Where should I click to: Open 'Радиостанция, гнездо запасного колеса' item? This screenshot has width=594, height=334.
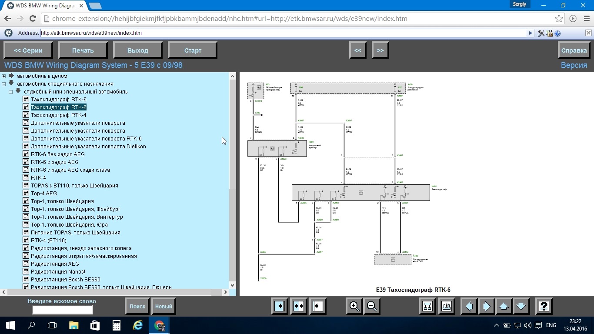pos(81,248)
